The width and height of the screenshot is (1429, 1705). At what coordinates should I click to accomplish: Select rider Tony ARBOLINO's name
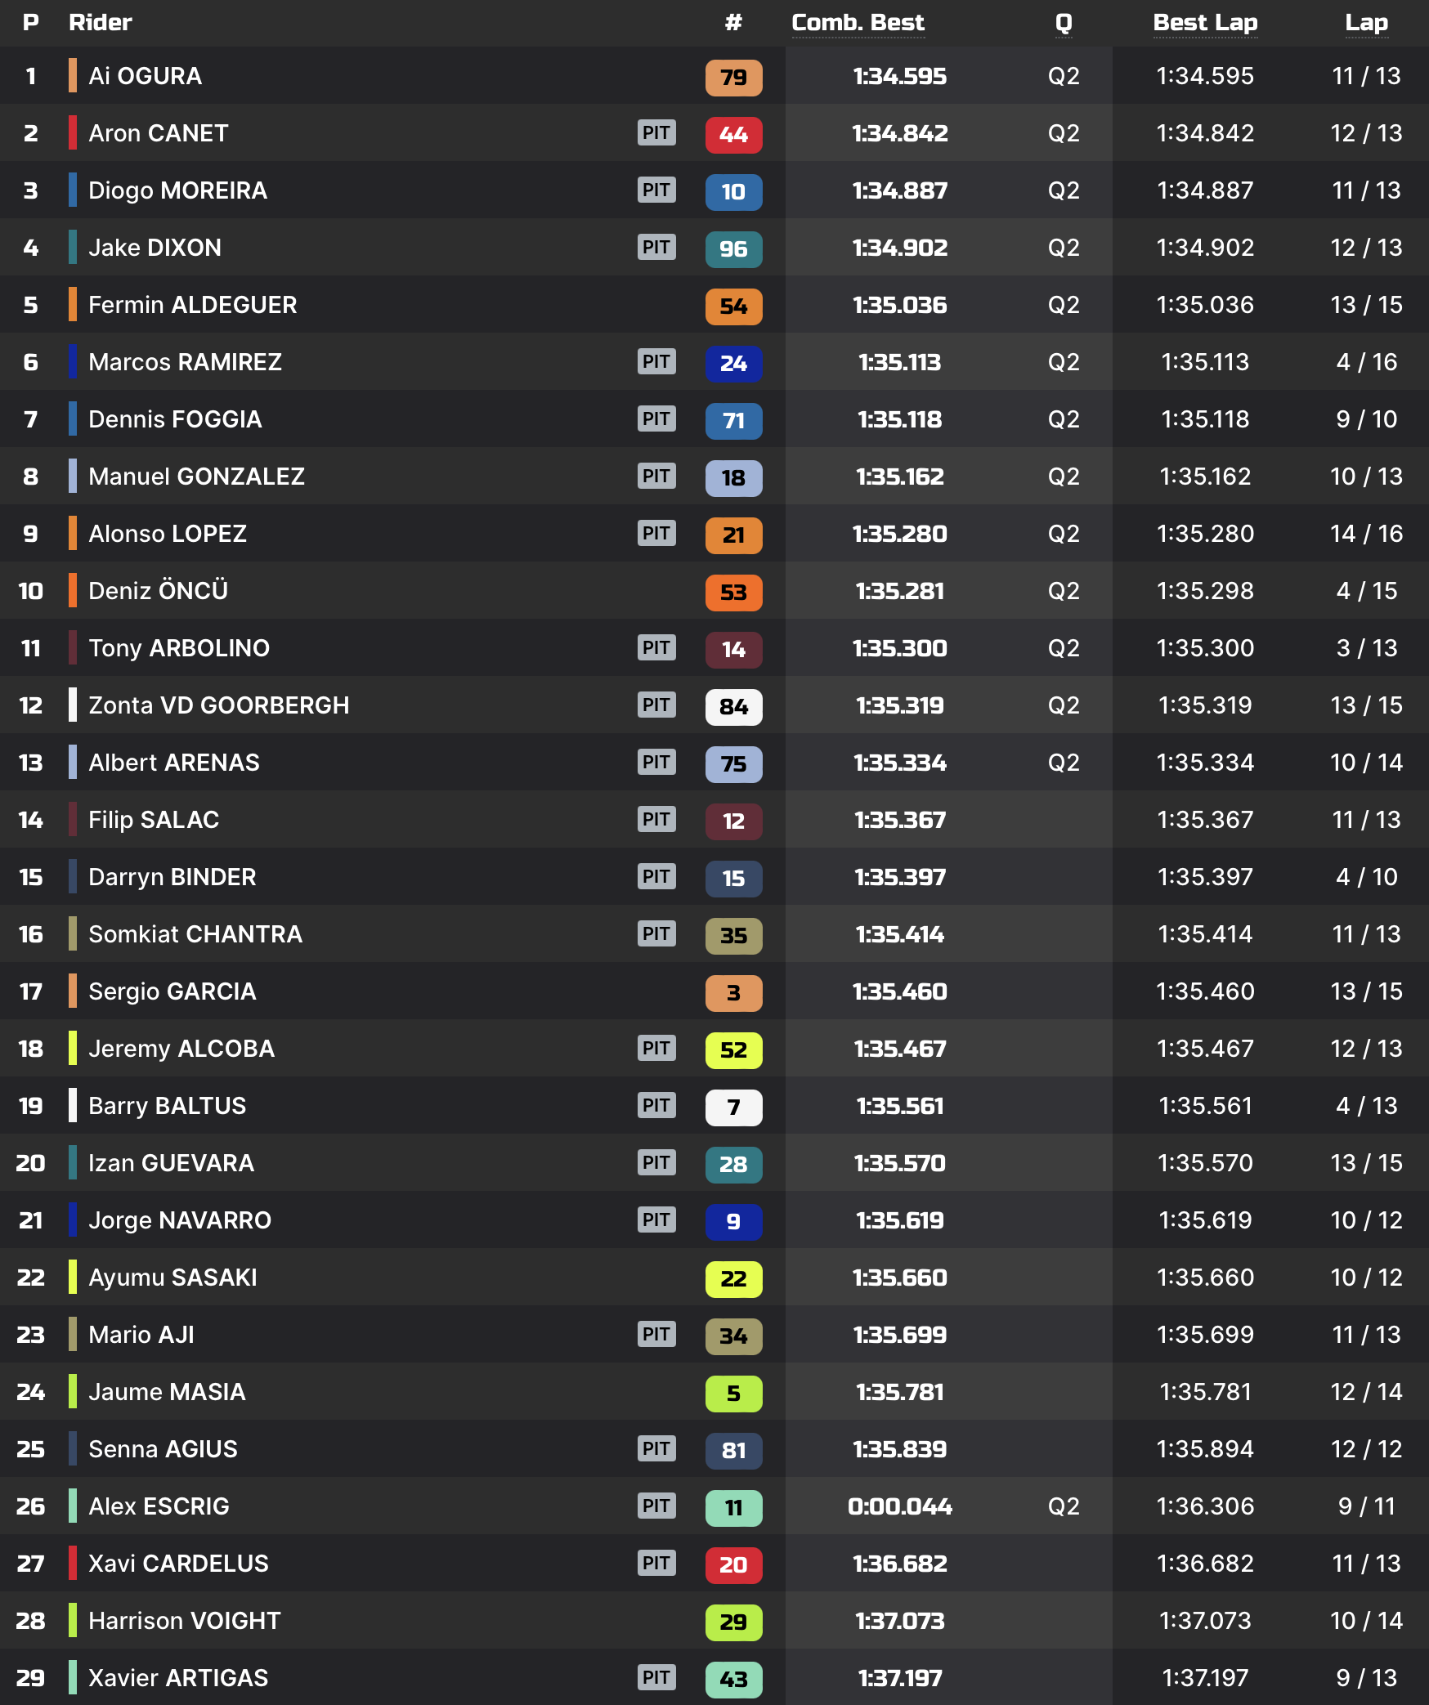[x=178, y=648]
